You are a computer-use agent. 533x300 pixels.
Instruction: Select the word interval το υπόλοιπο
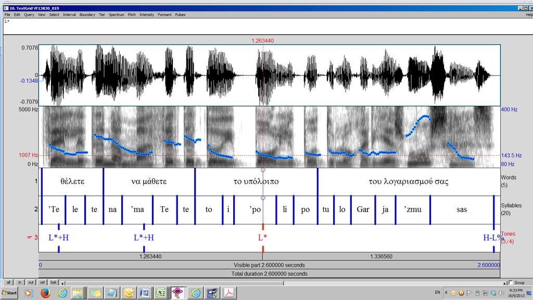pyautogui.click(x=256, y=182)
